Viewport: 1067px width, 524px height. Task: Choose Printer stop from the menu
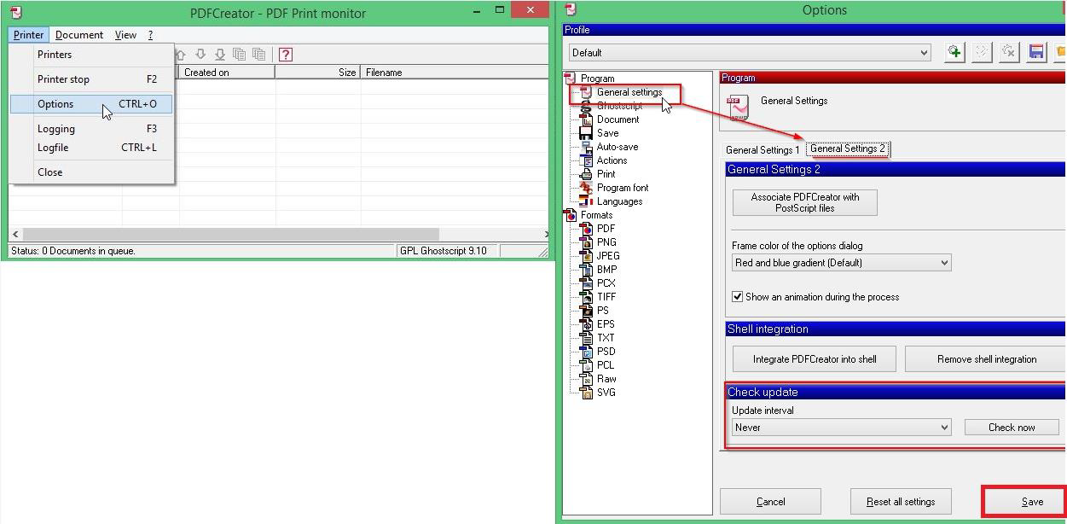pos(91,79)
